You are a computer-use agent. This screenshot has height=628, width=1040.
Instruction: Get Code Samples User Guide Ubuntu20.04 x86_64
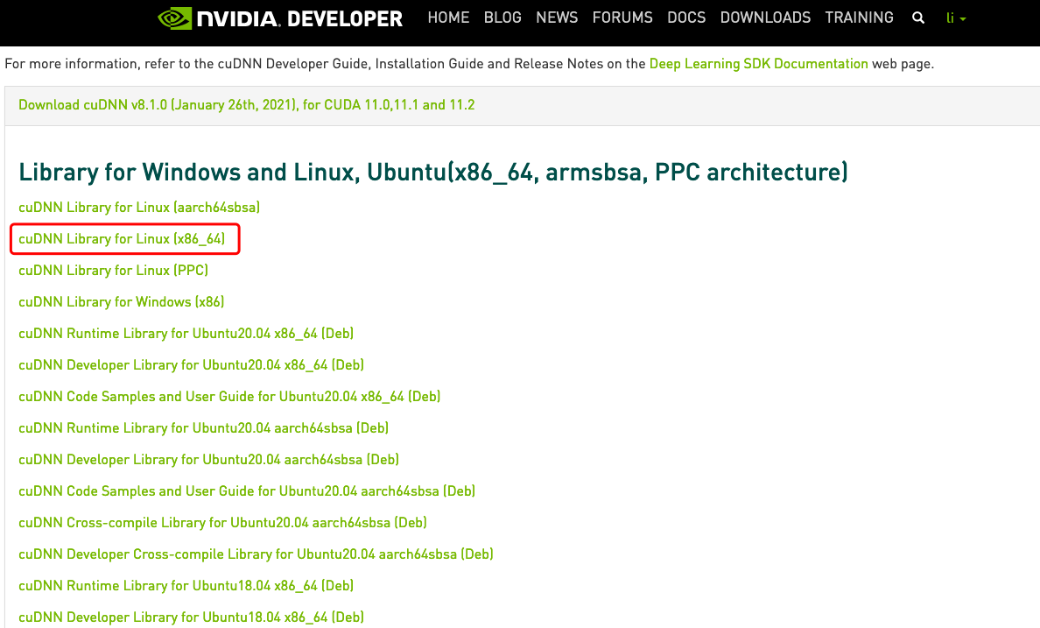coord(229,396)
